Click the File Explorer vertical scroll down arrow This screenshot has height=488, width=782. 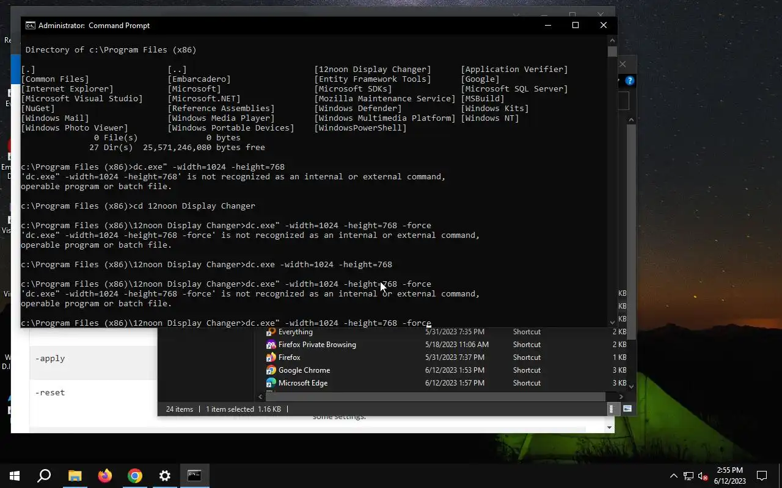(x=631, y=386)
